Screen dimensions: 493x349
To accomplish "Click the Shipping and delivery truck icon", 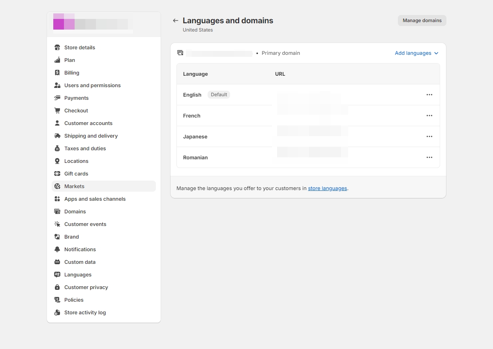I will click(57, 136).
